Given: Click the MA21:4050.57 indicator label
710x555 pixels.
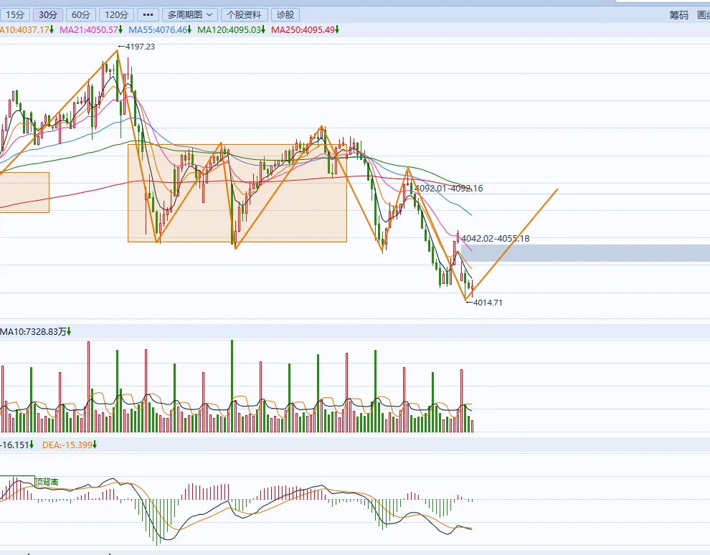Looking at the screenshot, I should (x=92, y=30).
